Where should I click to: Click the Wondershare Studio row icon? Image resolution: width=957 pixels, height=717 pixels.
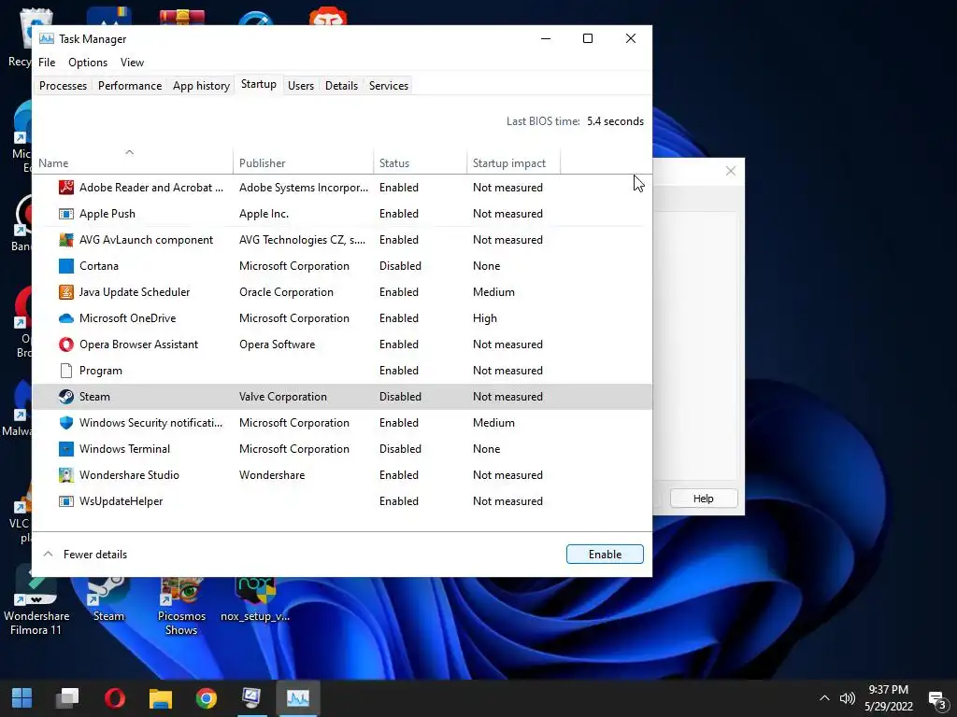[66, 475]
